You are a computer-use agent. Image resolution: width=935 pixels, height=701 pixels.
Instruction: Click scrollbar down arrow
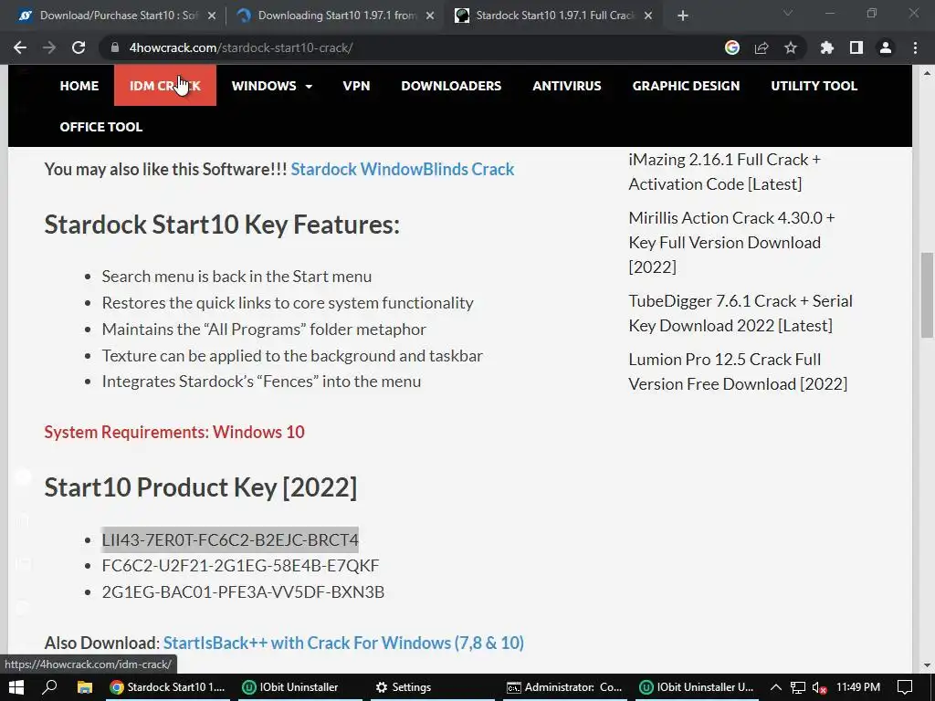(927, 665)
